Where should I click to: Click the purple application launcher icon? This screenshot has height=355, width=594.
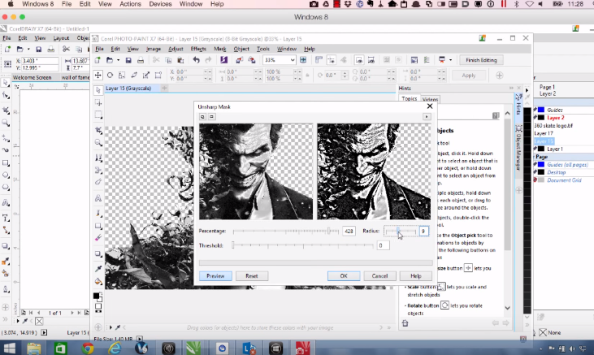click(x=224, y=60)
